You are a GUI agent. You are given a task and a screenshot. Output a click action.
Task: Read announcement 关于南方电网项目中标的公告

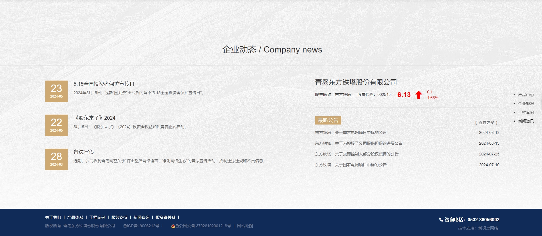click(351, 132)
